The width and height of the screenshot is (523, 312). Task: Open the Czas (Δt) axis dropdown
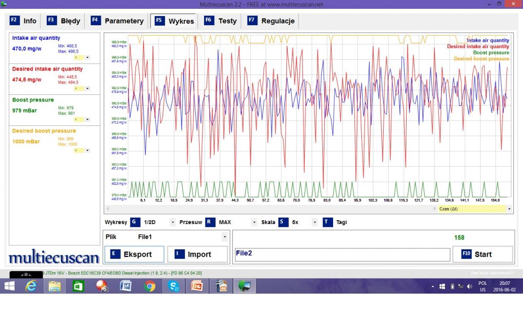coord(509,209)
